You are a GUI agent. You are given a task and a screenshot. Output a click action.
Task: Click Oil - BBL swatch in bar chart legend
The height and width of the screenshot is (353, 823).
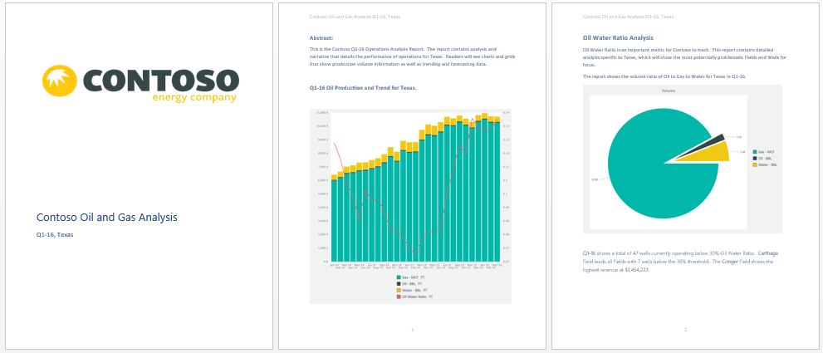399,284
